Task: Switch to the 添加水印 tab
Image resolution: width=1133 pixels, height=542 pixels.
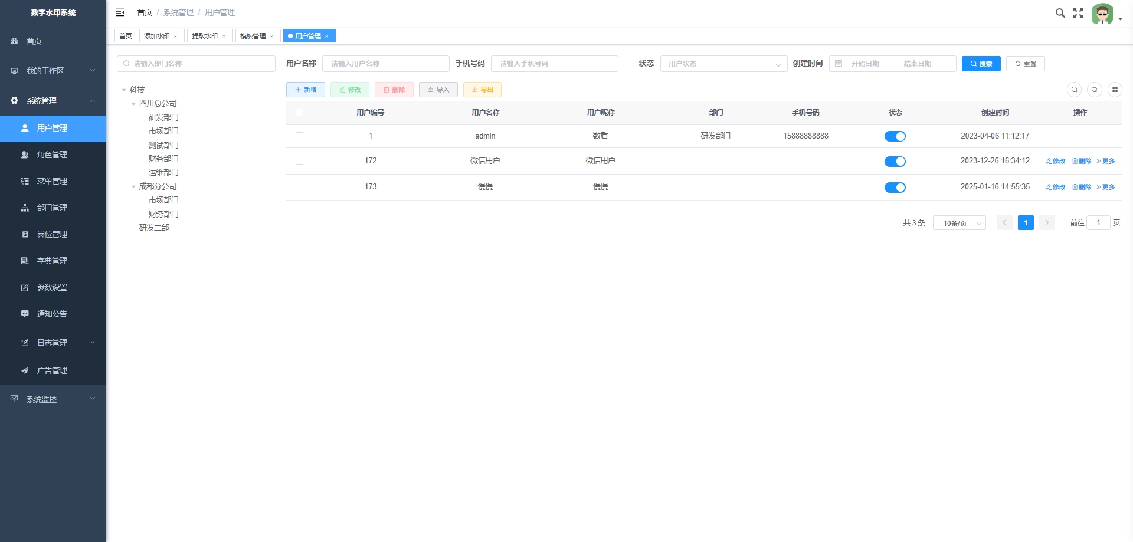Action: tap(157, 36)
